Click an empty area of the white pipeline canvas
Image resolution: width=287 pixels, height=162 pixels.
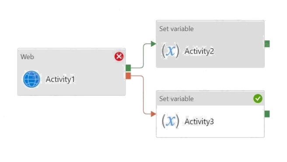(x=73, y=128)
